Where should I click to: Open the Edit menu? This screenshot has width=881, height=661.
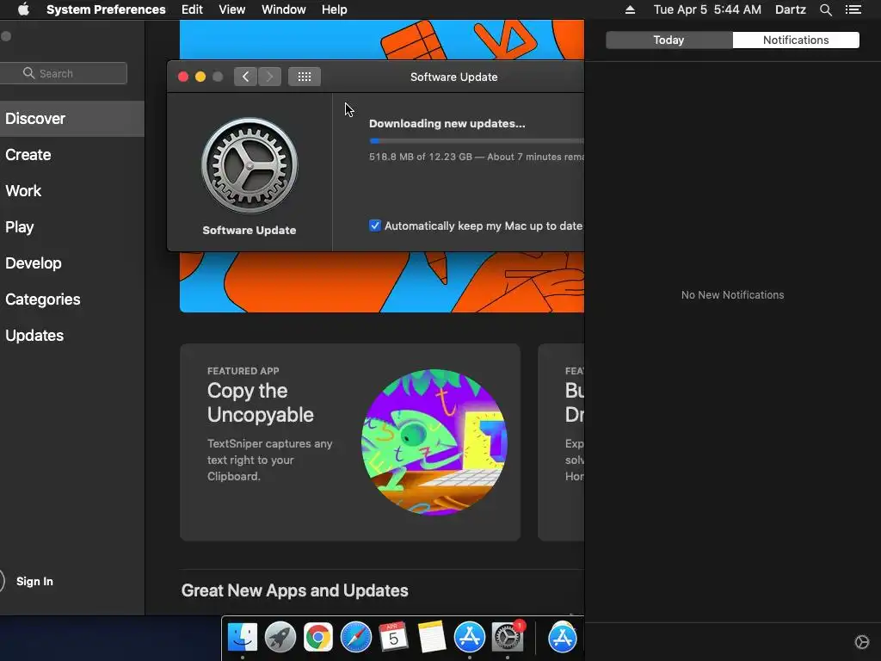pyautogui.click(x=192, y=9)
